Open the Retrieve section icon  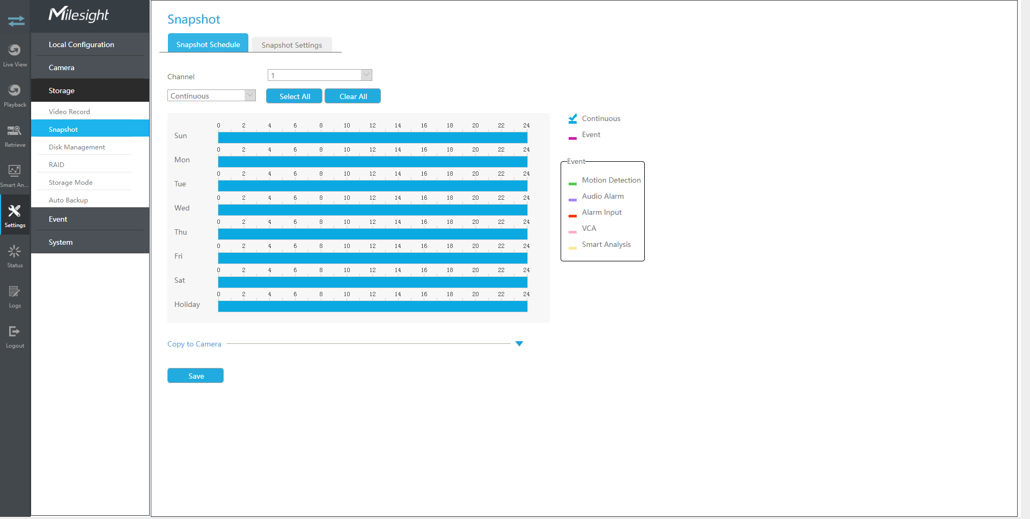(15, 135)
